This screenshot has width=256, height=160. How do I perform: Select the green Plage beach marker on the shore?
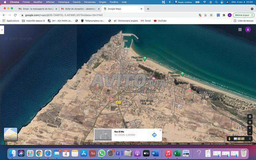pos(182,74)
